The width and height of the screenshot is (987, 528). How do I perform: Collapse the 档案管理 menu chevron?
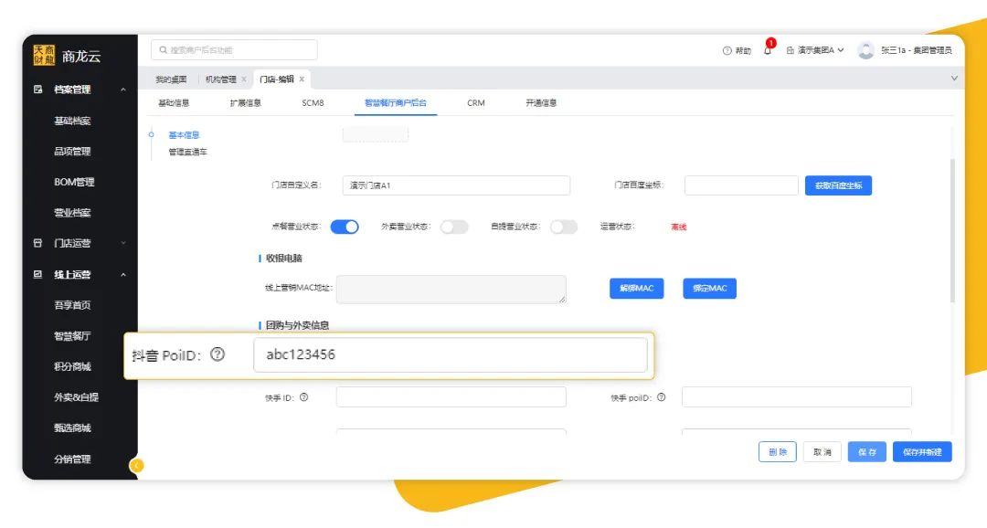pos(123,90)
